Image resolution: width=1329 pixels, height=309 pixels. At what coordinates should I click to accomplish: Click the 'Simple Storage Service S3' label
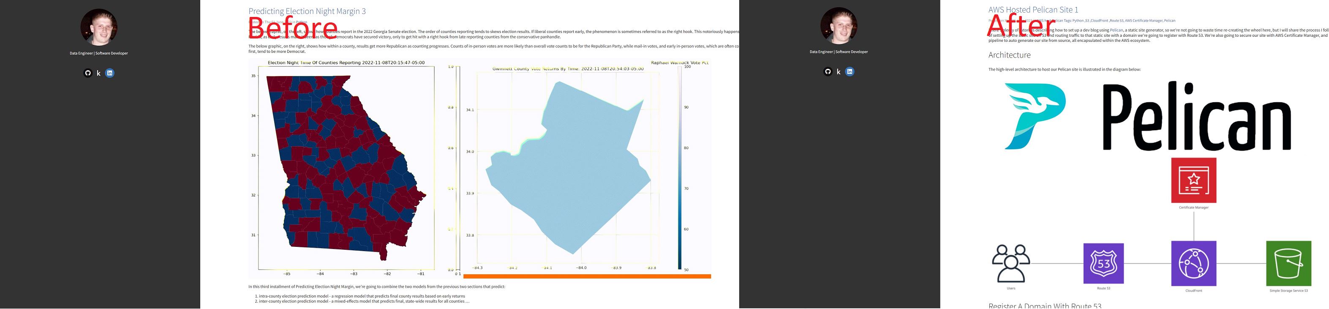pyautogui.click(x=1289, y=290)
